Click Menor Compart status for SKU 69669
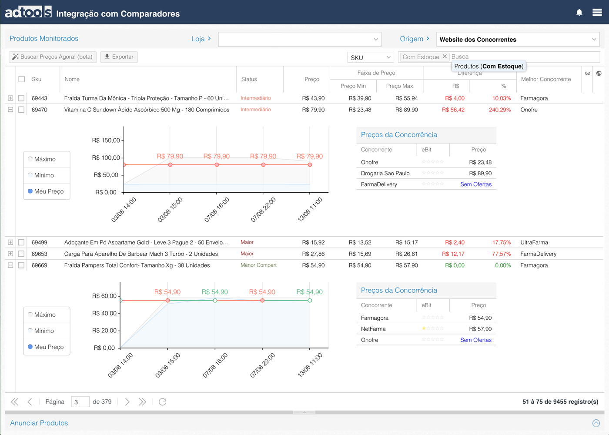Image resolution: width=609 pixels, height=435 pixels. pos(258,265)
